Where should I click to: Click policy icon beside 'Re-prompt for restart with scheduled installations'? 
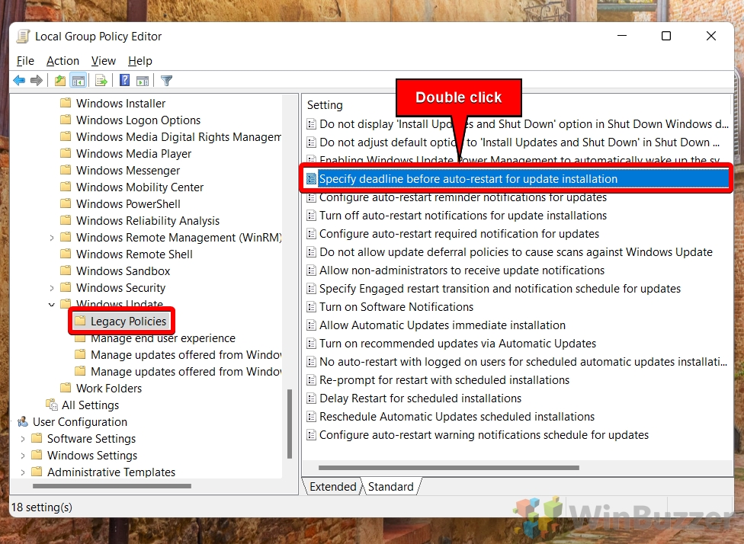click(311, 380)
